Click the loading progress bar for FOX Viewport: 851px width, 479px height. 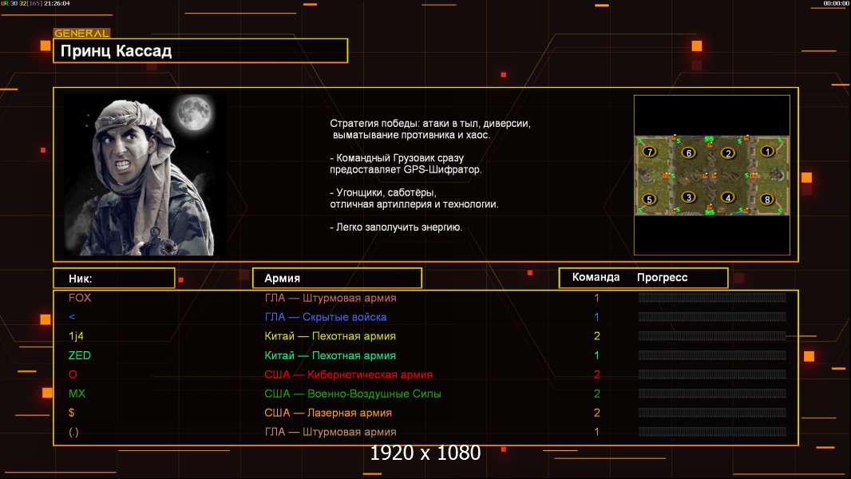pos(712,297)
